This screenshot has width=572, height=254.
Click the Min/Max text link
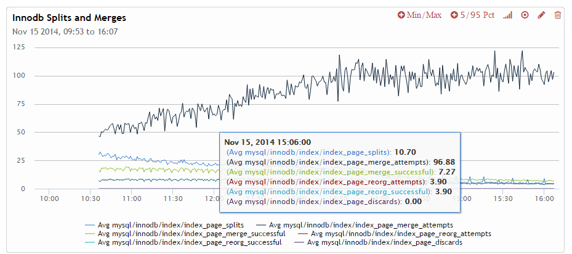coord(424,15)
